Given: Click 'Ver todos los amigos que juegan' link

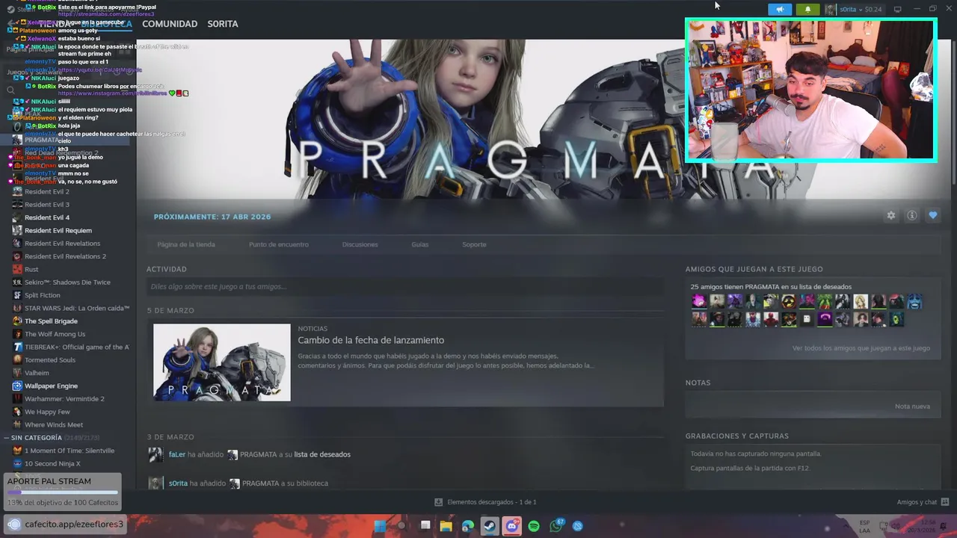Looking at the screenshot, I should click(x=861, y=348).
